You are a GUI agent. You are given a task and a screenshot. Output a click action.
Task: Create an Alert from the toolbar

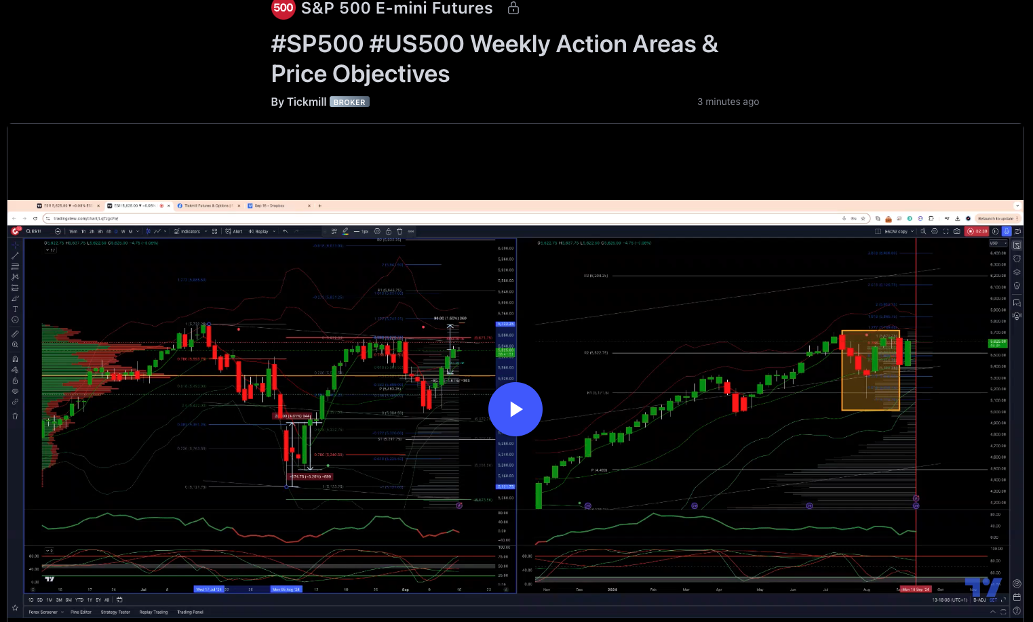(233, 231)
